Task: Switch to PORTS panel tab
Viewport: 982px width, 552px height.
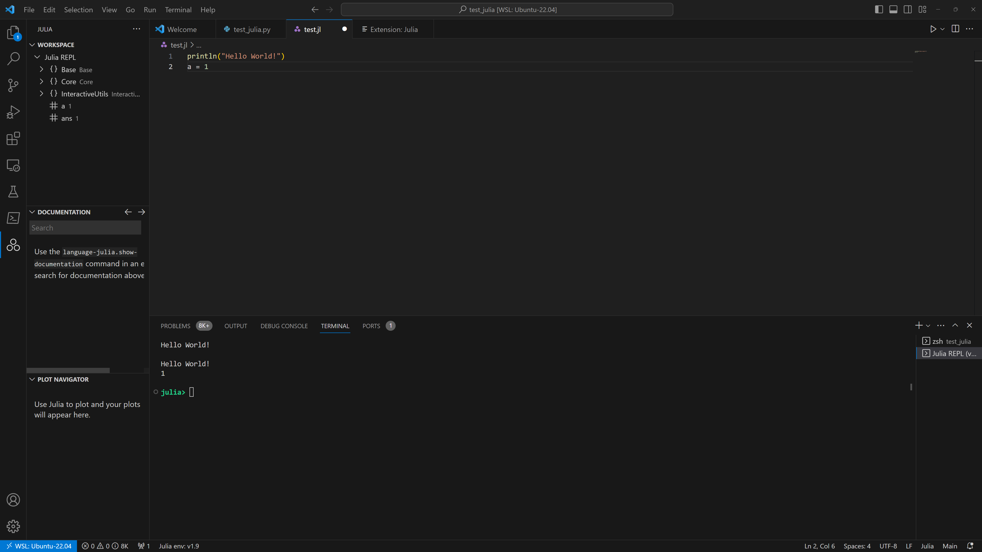Action: (x=371, y=326)
